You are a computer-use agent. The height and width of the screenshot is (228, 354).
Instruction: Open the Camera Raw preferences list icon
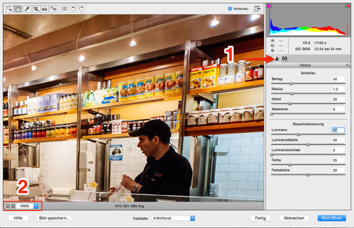(x=64, y=9)
